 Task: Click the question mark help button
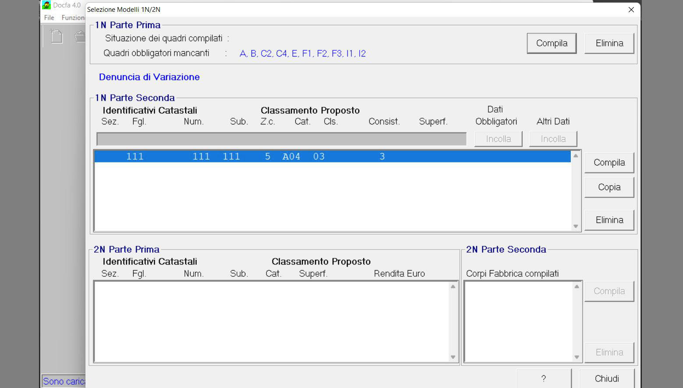click(x=543, y=378)
